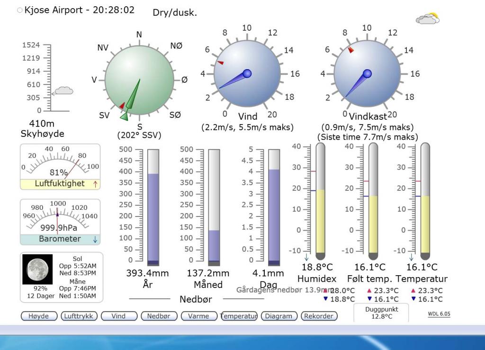Select the Vind button in bottom row
The image size is (485, 350).
[119, 316]
